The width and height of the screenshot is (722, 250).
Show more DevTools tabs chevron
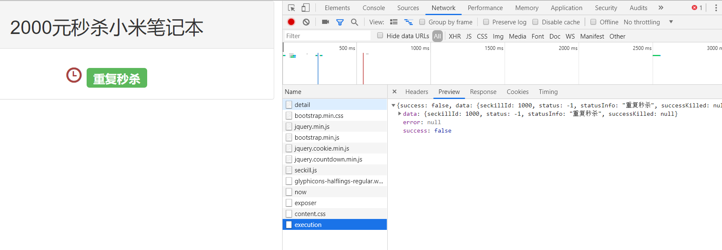[661, 8]
